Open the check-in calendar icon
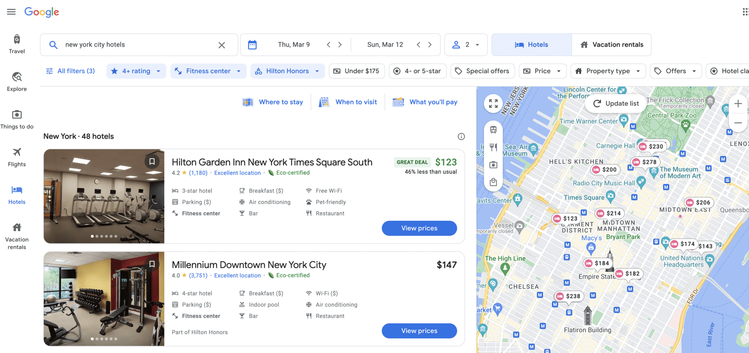Image resolution: width=749 pixels, height=353 pixels. 252,45
